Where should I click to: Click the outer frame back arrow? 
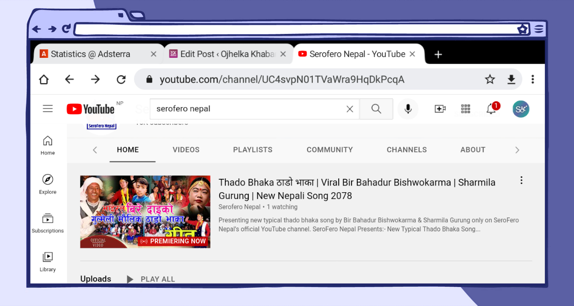tap(36, 29)
